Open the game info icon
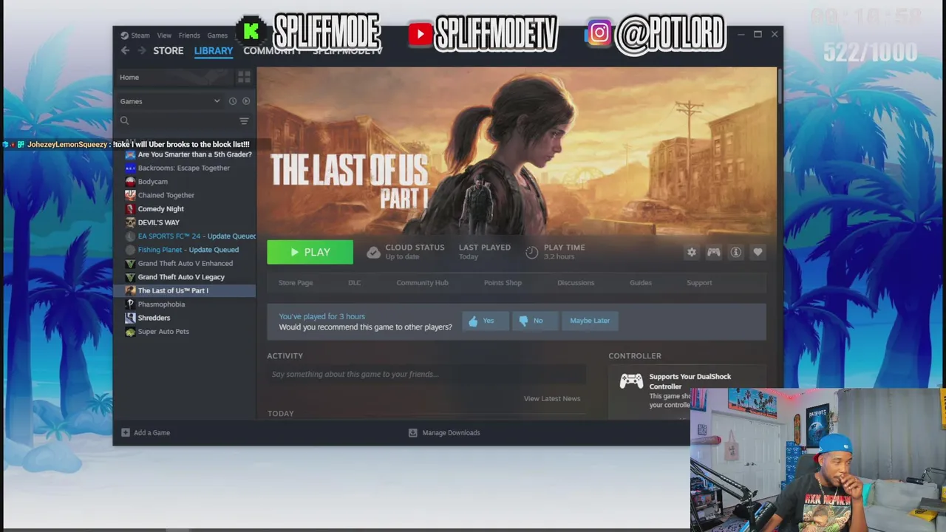This screenshot has height=532, width=946. (736, 252)
